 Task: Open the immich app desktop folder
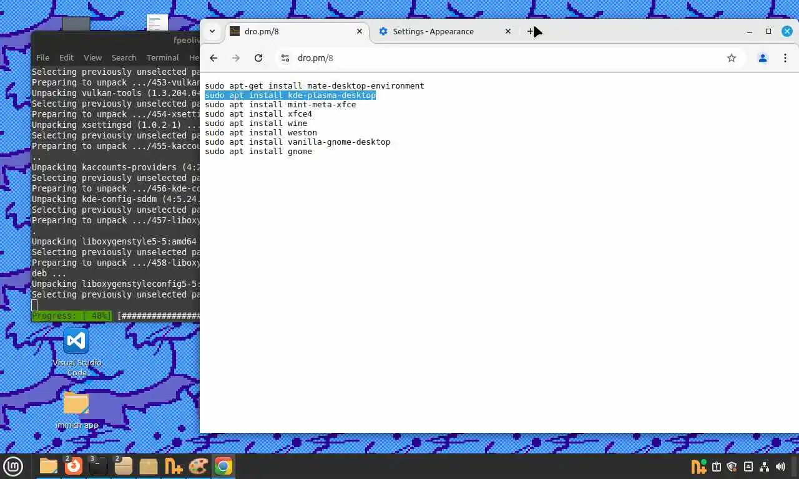tap(76, 410)
